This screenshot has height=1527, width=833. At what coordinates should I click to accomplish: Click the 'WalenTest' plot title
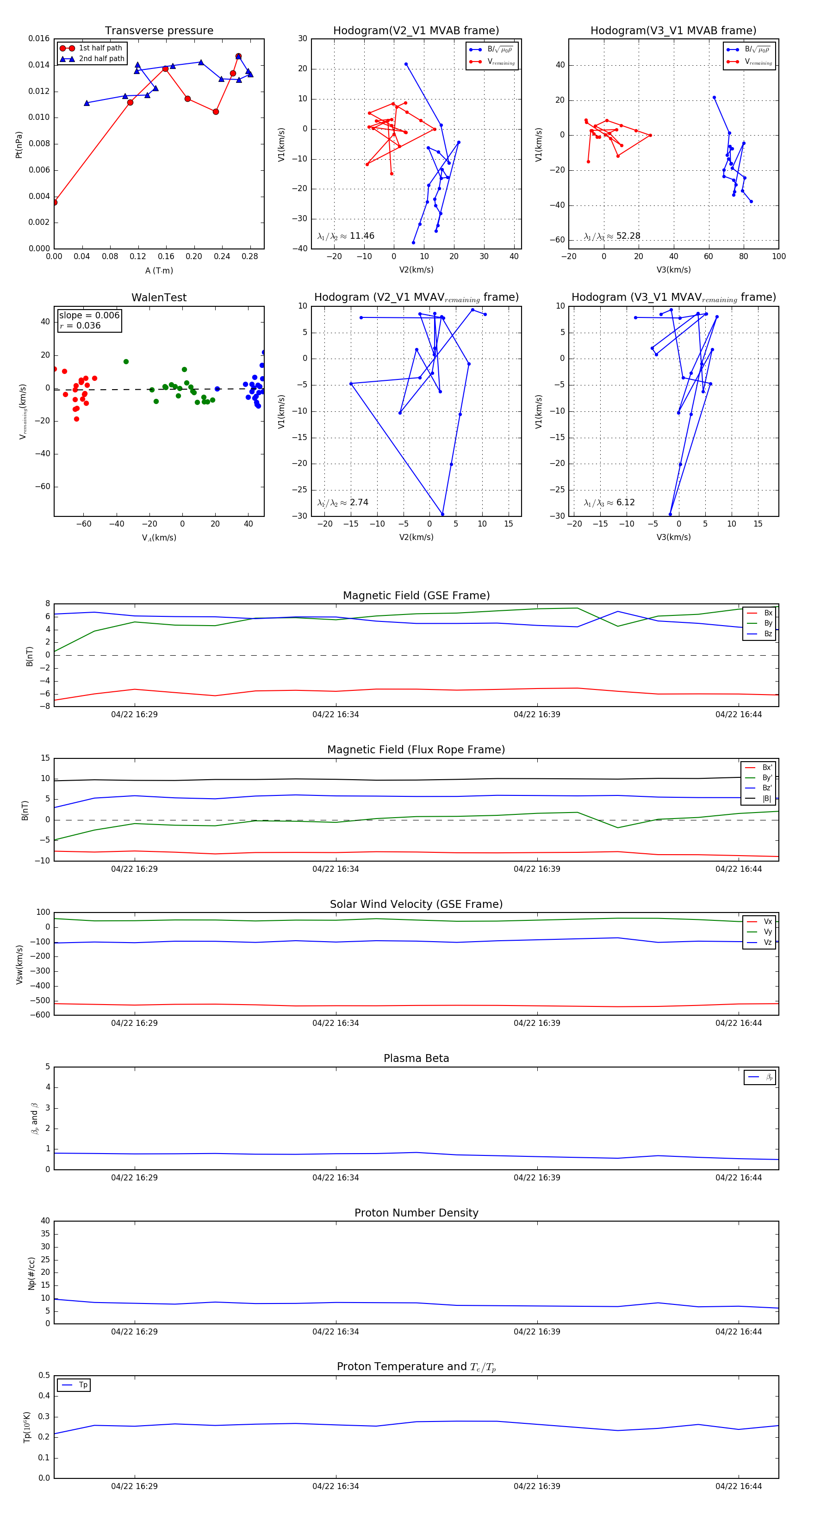[x=159, y=298]
